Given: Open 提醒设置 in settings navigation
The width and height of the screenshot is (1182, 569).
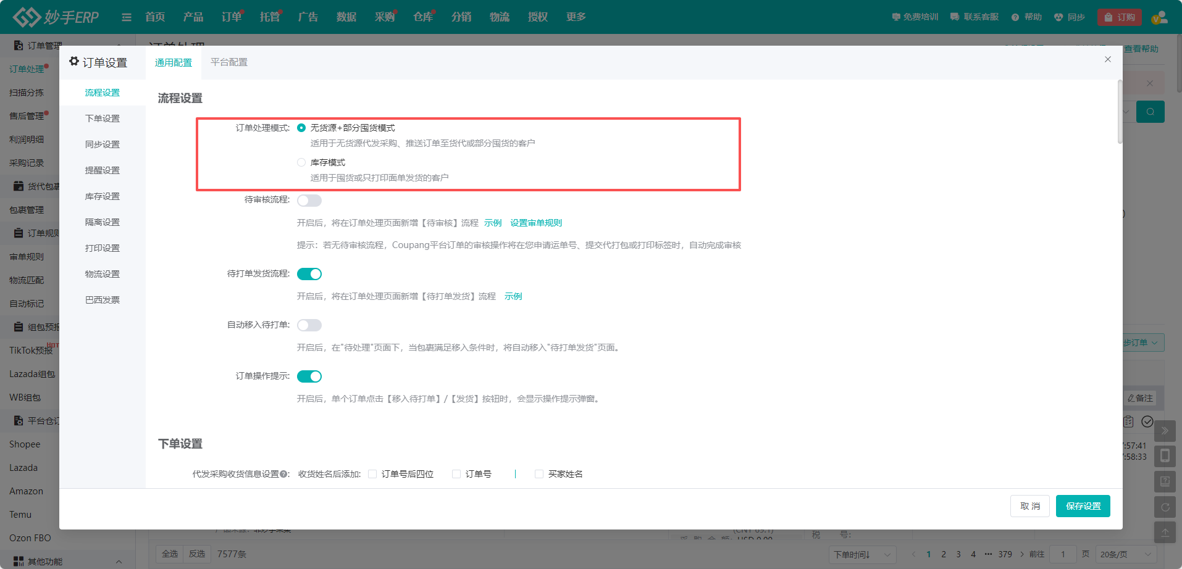Looking at the screenshot, I should point(103,170).
